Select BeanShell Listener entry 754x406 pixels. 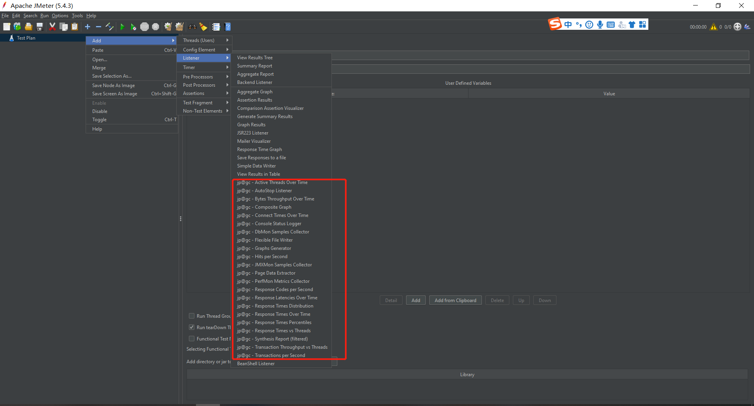pyautogui.click(x=281, y=364)
